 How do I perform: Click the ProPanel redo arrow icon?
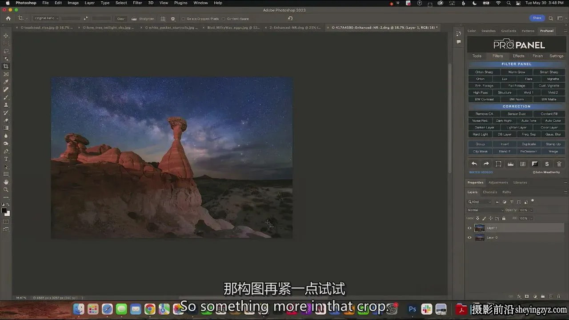[x=486, y=164]
